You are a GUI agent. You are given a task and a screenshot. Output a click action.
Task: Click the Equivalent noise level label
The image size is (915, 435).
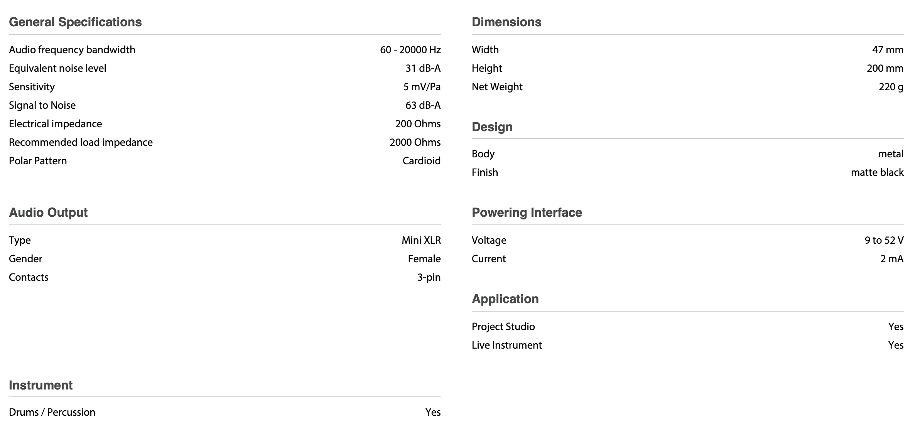[x=57, y=68]
